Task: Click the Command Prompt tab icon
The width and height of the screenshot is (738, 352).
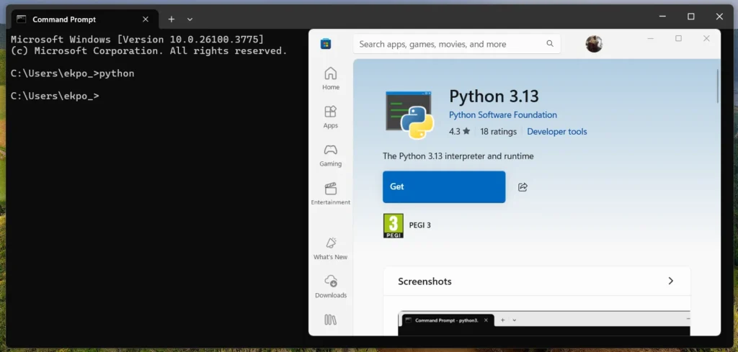Action: click(x=21, y=19)
